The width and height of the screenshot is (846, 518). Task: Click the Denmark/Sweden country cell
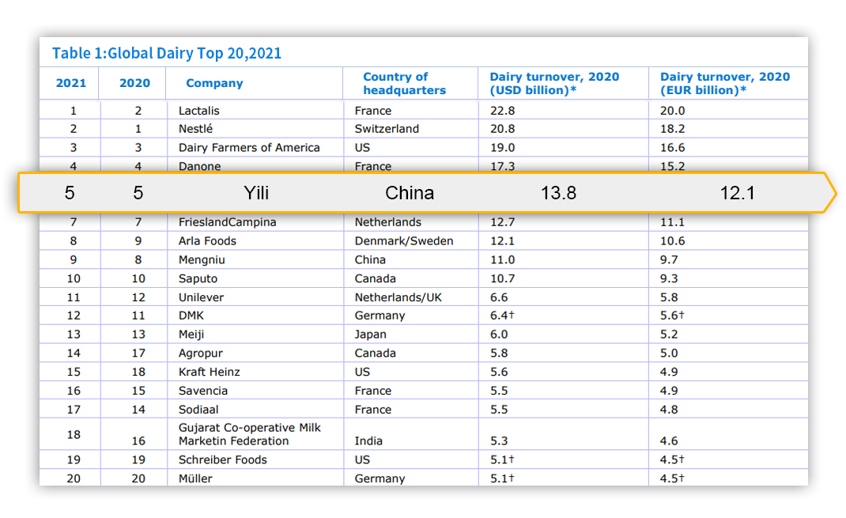click(x=403, y=241)
